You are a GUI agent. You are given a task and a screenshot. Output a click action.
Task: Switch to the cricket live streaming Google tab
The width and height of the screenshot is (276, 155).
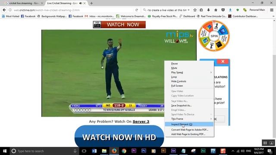24,3
